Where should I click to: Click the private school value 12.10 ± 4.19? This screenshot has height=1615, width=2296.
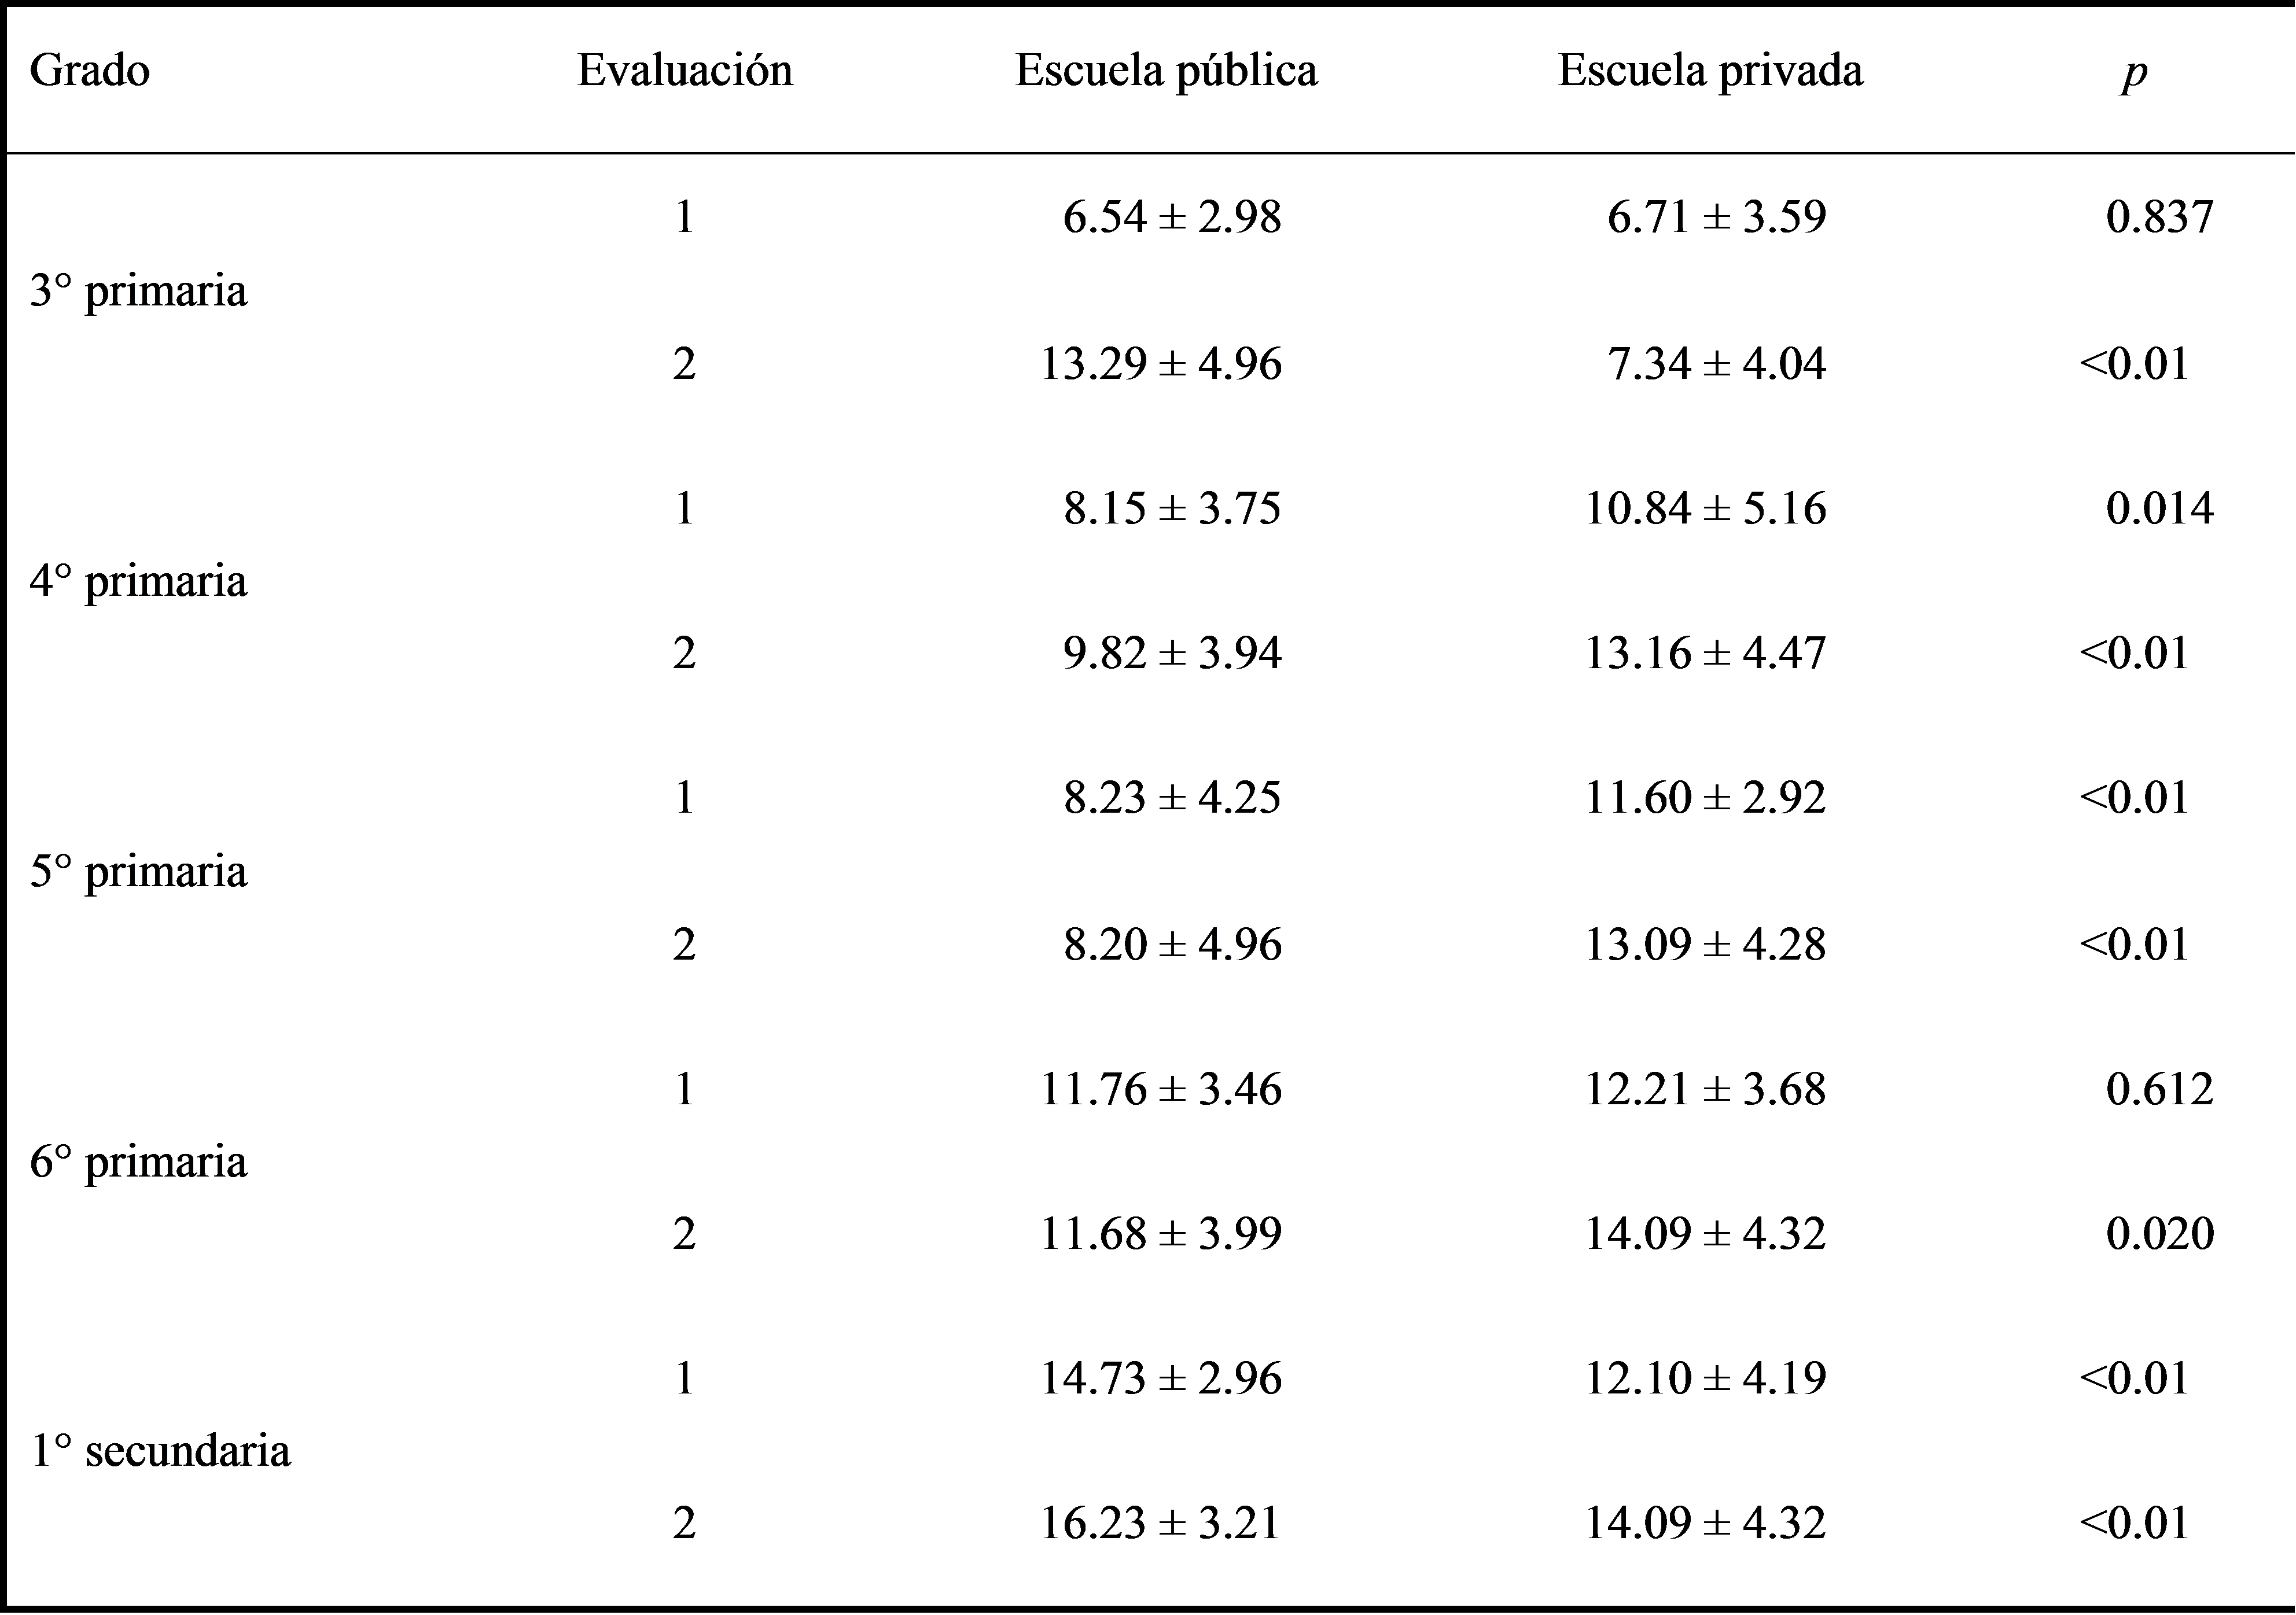tap(1705, 1378)
